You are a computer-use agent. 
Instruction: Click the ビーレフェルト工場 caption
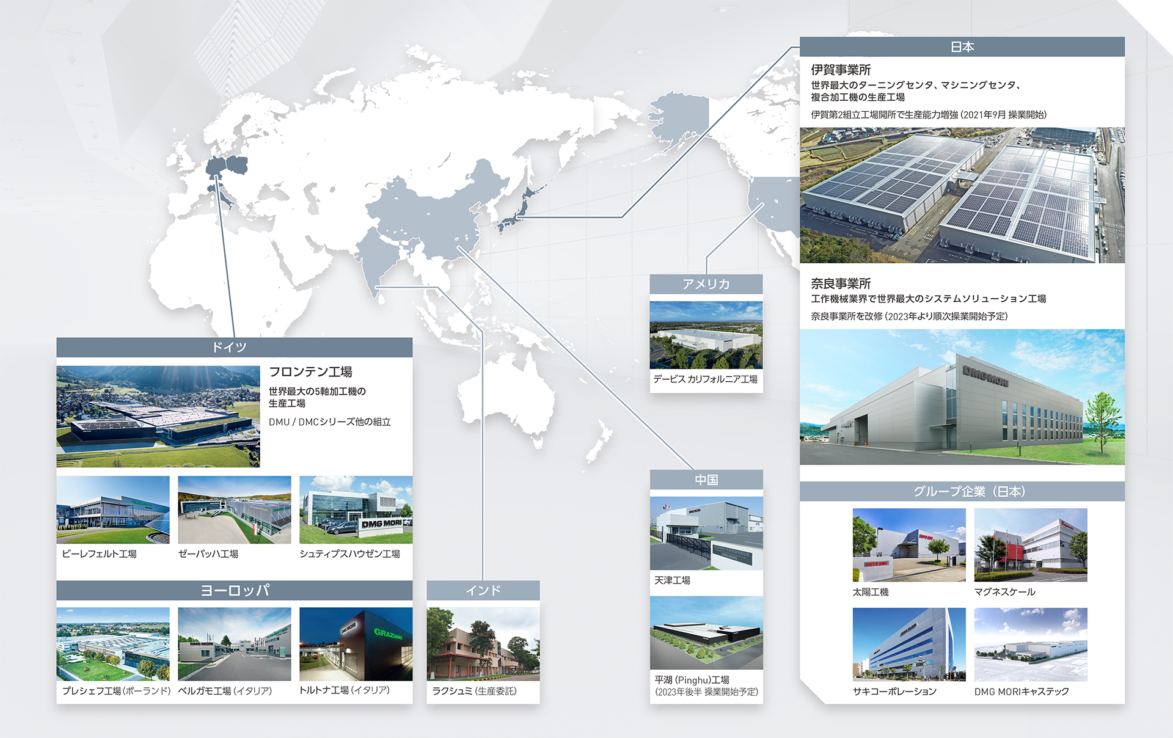99,554
